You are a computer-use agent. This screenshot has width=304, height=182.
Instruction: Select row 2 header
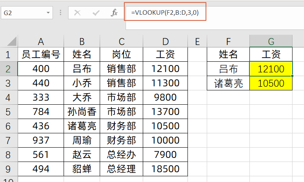(x=9, y=69)
